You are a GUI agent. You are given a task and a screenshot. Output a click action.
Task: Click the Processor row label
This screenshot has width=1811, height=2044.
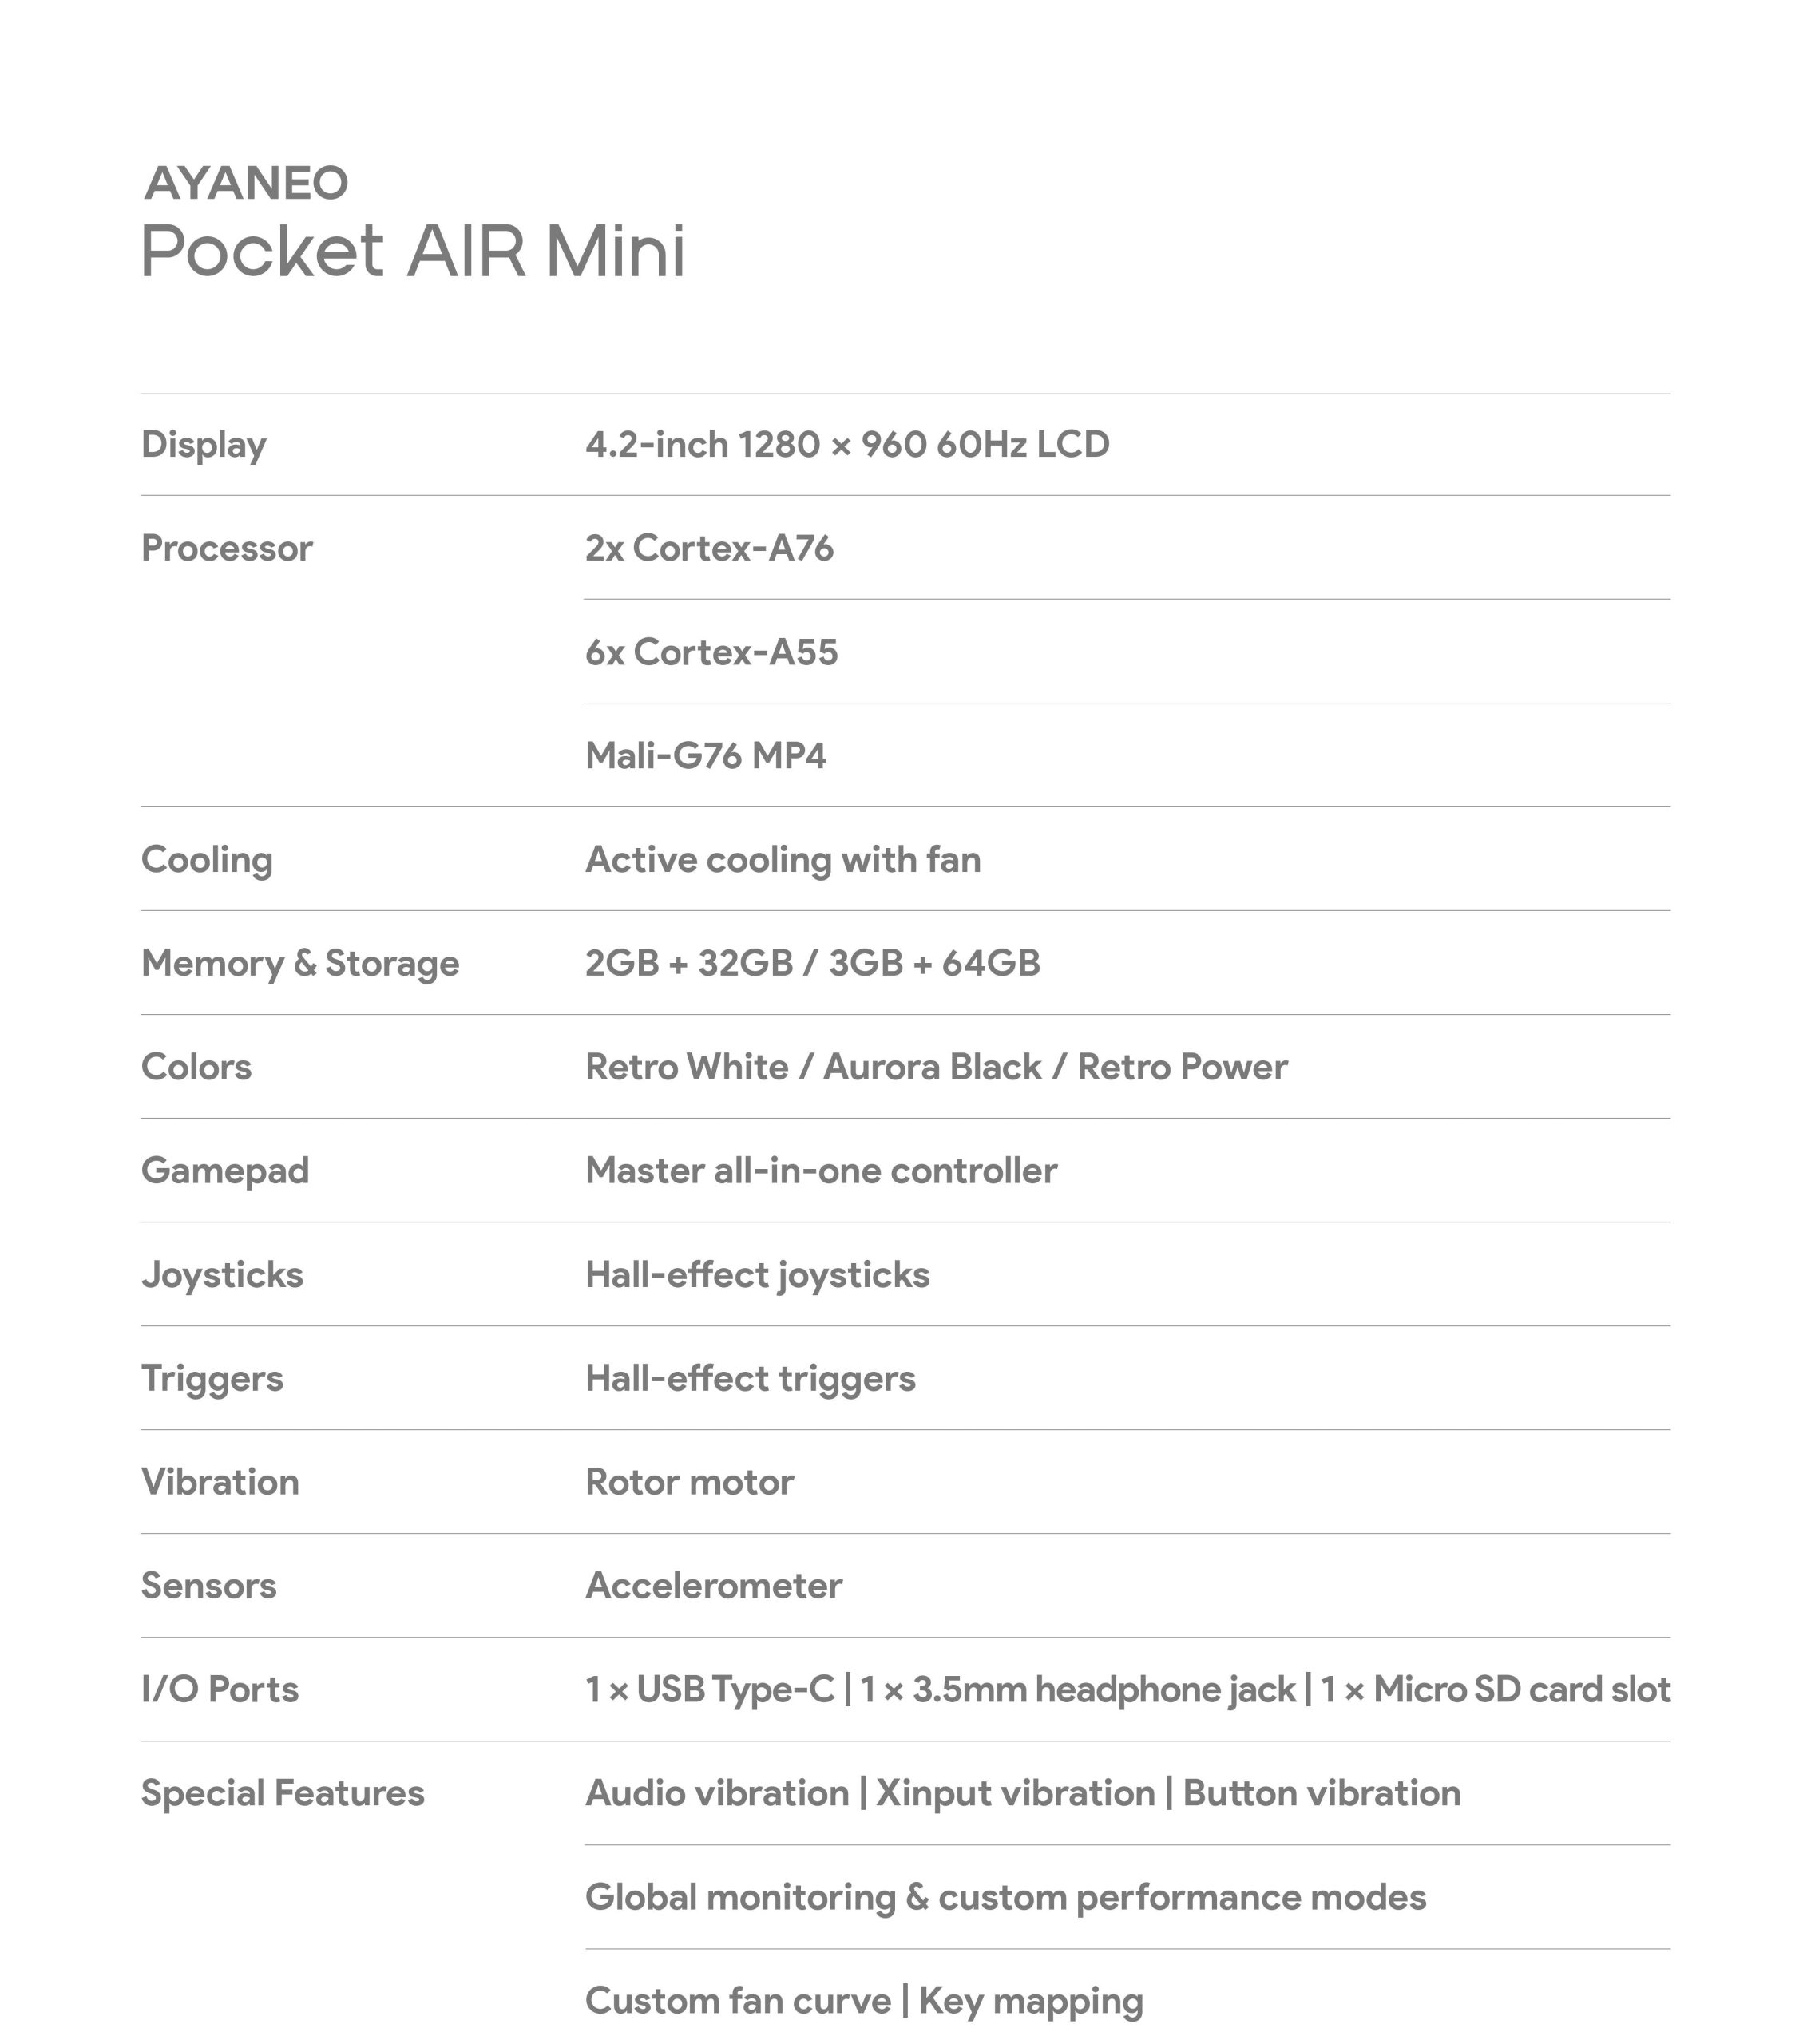click(226, 548)
